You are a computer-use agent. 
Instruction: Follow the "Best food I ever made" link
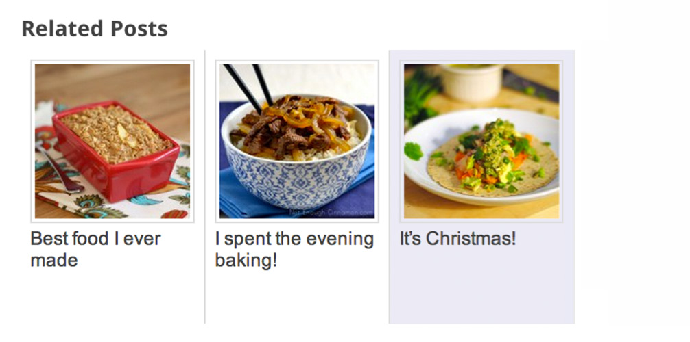(95, 250)
